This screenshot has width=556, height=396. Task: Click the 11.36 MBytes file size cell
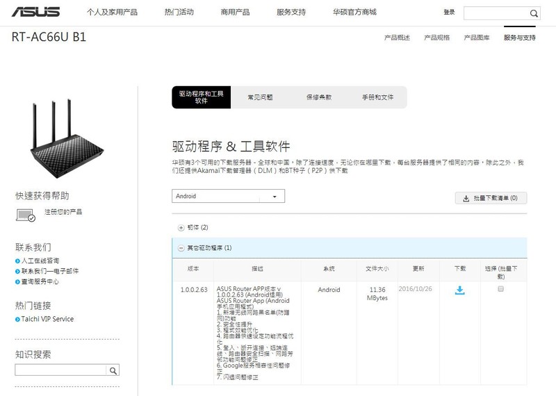click(377, 294)
